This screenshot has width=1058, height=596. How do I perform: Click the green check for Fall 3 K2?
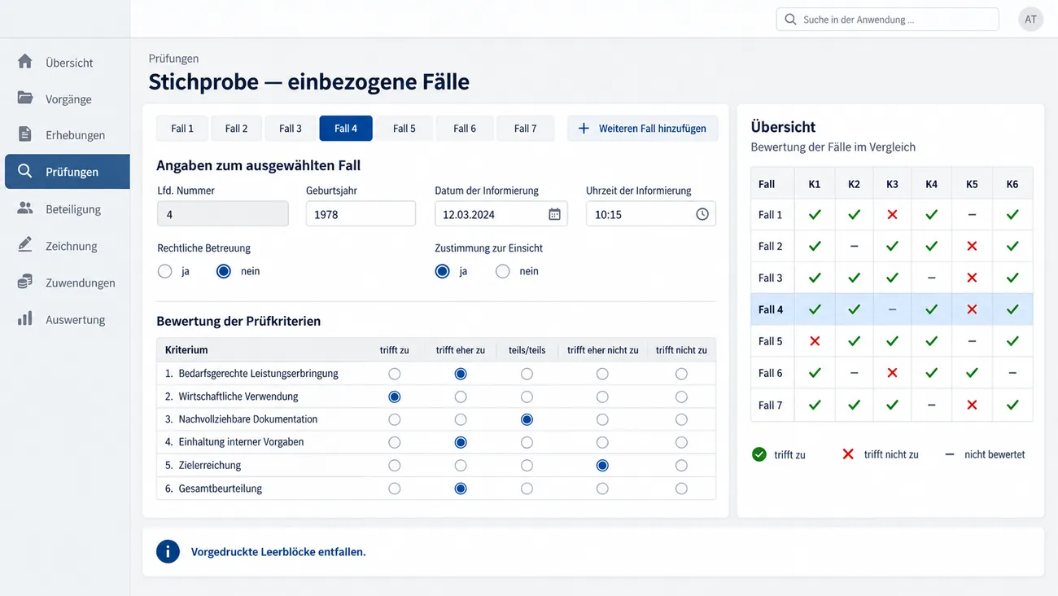tap(854, 278)
